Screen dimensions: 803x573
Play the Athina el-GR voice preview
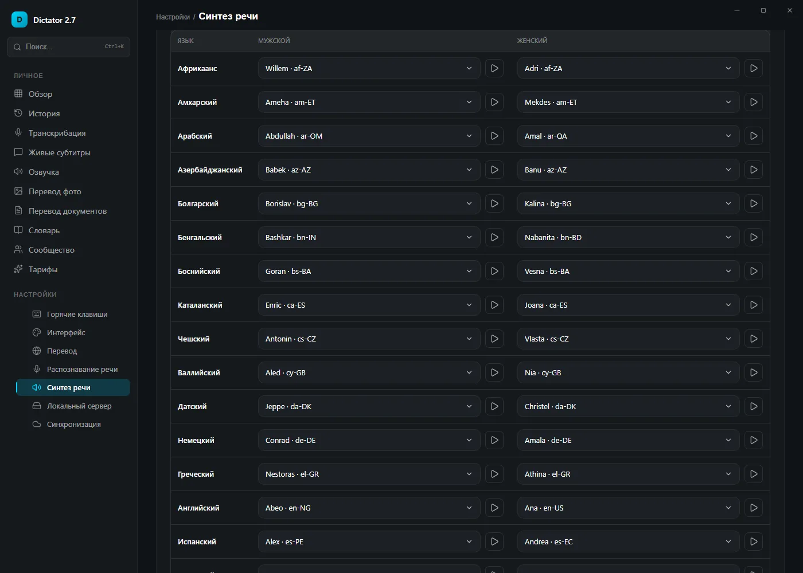point(754,474)
